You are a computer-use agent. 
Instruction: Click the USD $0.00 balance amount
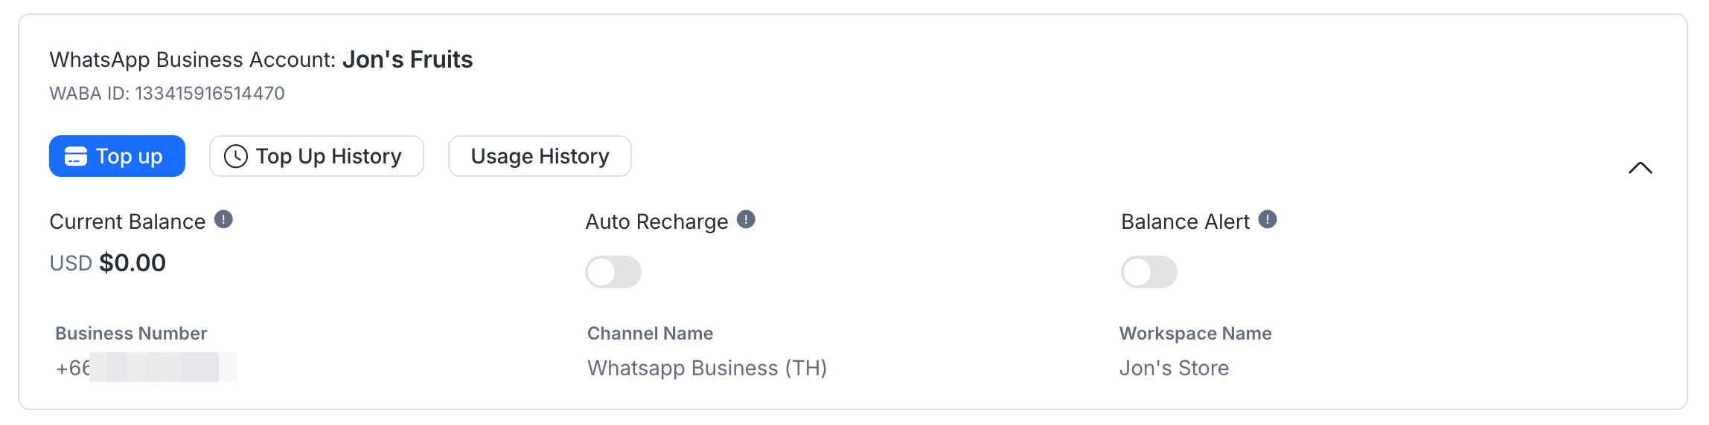coord(132,263)
